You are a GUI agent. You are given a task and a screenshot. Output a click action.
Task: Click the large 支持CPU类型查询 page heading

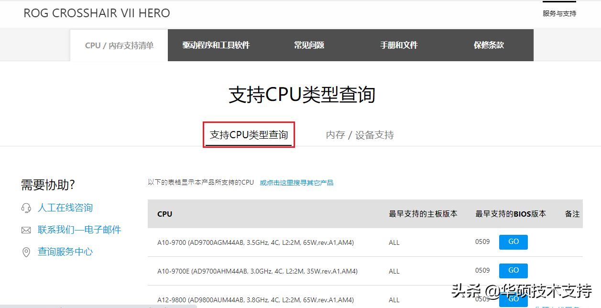(302, 95)
